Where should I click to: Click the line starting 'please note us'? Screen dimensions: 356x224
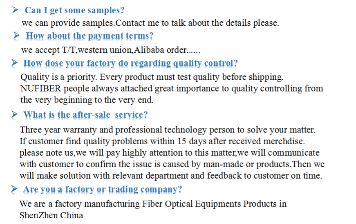point(169,153)
